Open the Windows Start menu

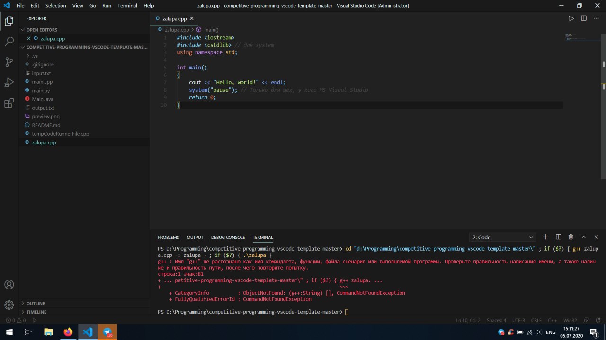[9, 332]
